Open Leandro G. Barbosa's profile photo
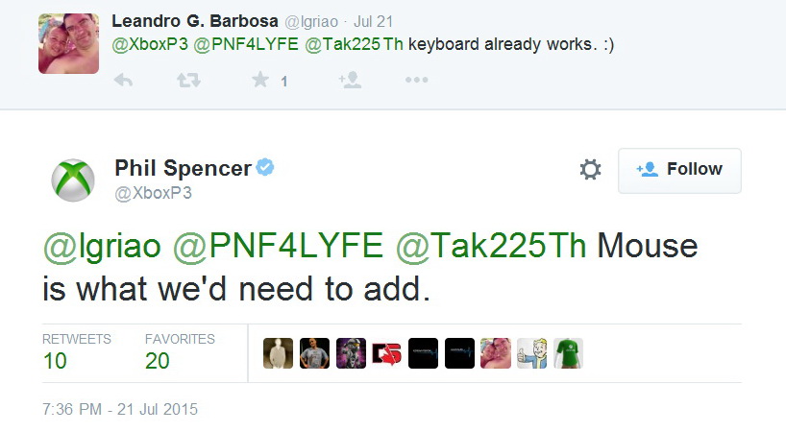The height and width of the screenshot is (432, 786). (x=68, y=43)
